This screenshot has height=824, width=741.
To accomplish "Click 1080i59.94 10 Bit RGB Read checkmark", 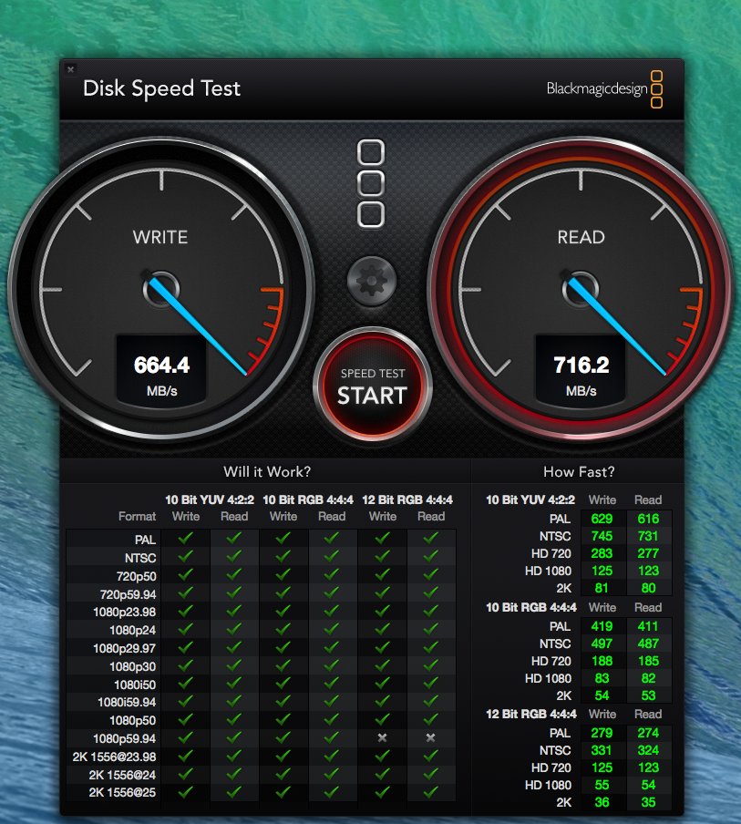I will [x=331, y=701].
